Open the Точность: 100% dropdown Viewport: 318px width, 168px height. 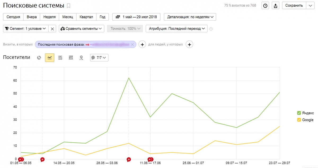point(125,29)
